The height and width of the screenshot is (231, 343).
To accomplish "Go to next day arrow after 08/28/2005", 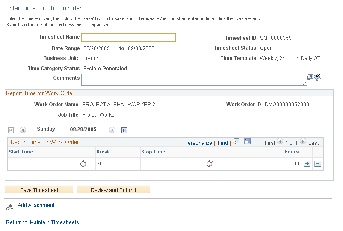I will coord(112,130).
